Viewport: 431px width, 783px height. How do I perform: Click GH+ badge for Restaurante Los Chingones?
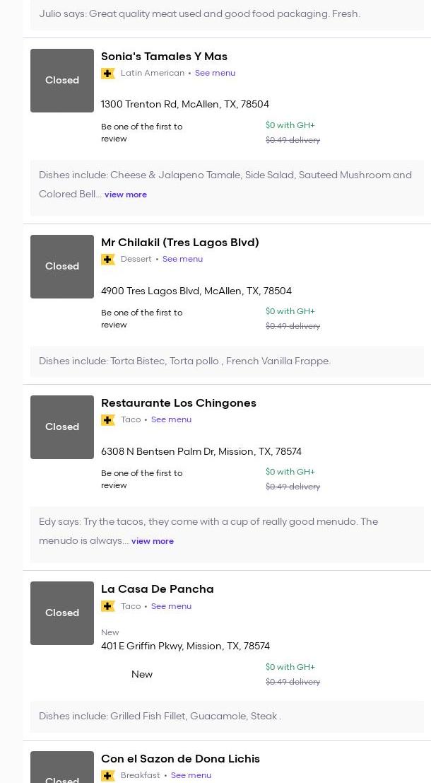coord(108,420)
